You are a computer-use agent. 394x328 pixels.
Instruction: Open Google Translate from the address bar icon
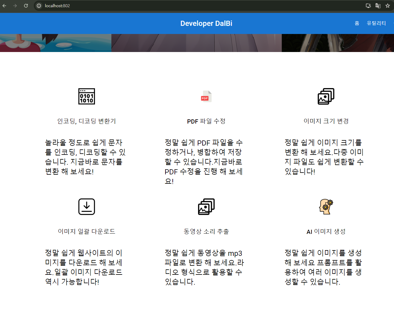point(378,6)
